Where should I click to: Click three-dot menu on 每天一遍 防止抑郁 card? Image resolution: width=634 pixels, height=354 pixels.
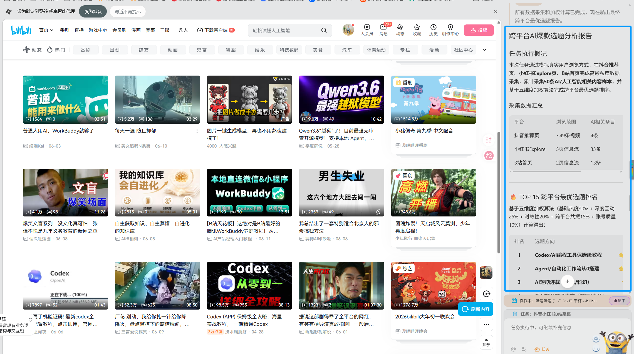pos(197,131)
